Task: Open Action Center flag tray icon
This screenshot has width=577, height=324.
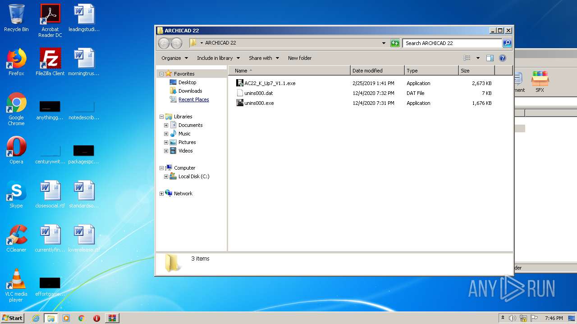Action: click(534, 318)
